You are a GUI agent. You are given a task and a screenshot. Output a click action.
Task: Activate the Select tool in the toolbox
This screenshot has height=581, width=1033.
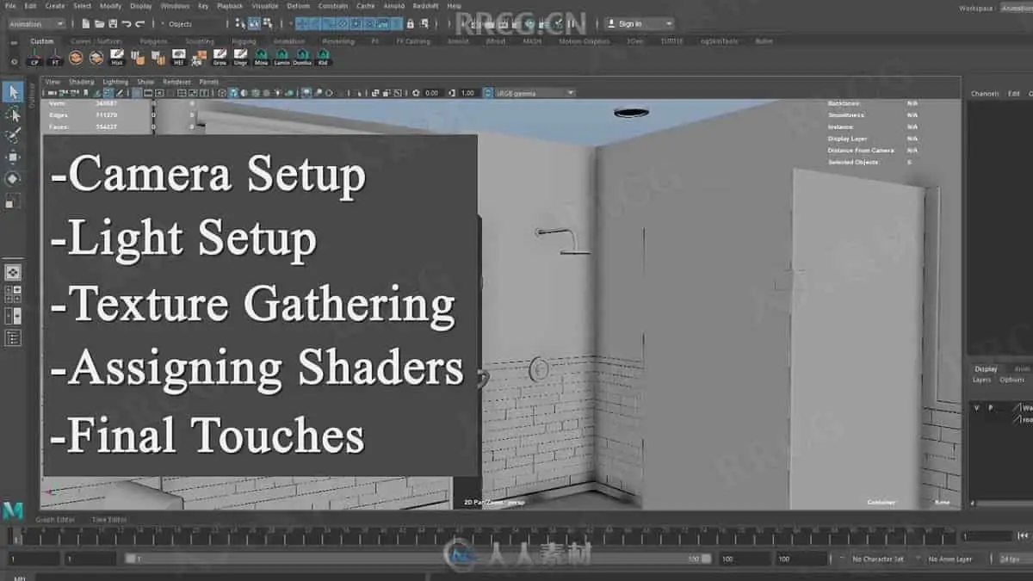(x=13, y=92)
